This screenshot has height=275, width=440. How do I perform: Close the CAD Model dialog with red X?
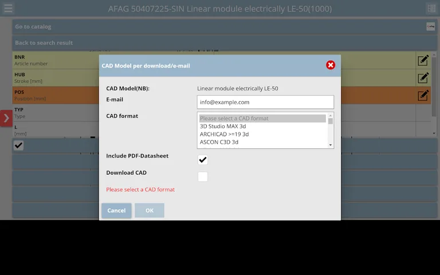click(331, 65)
